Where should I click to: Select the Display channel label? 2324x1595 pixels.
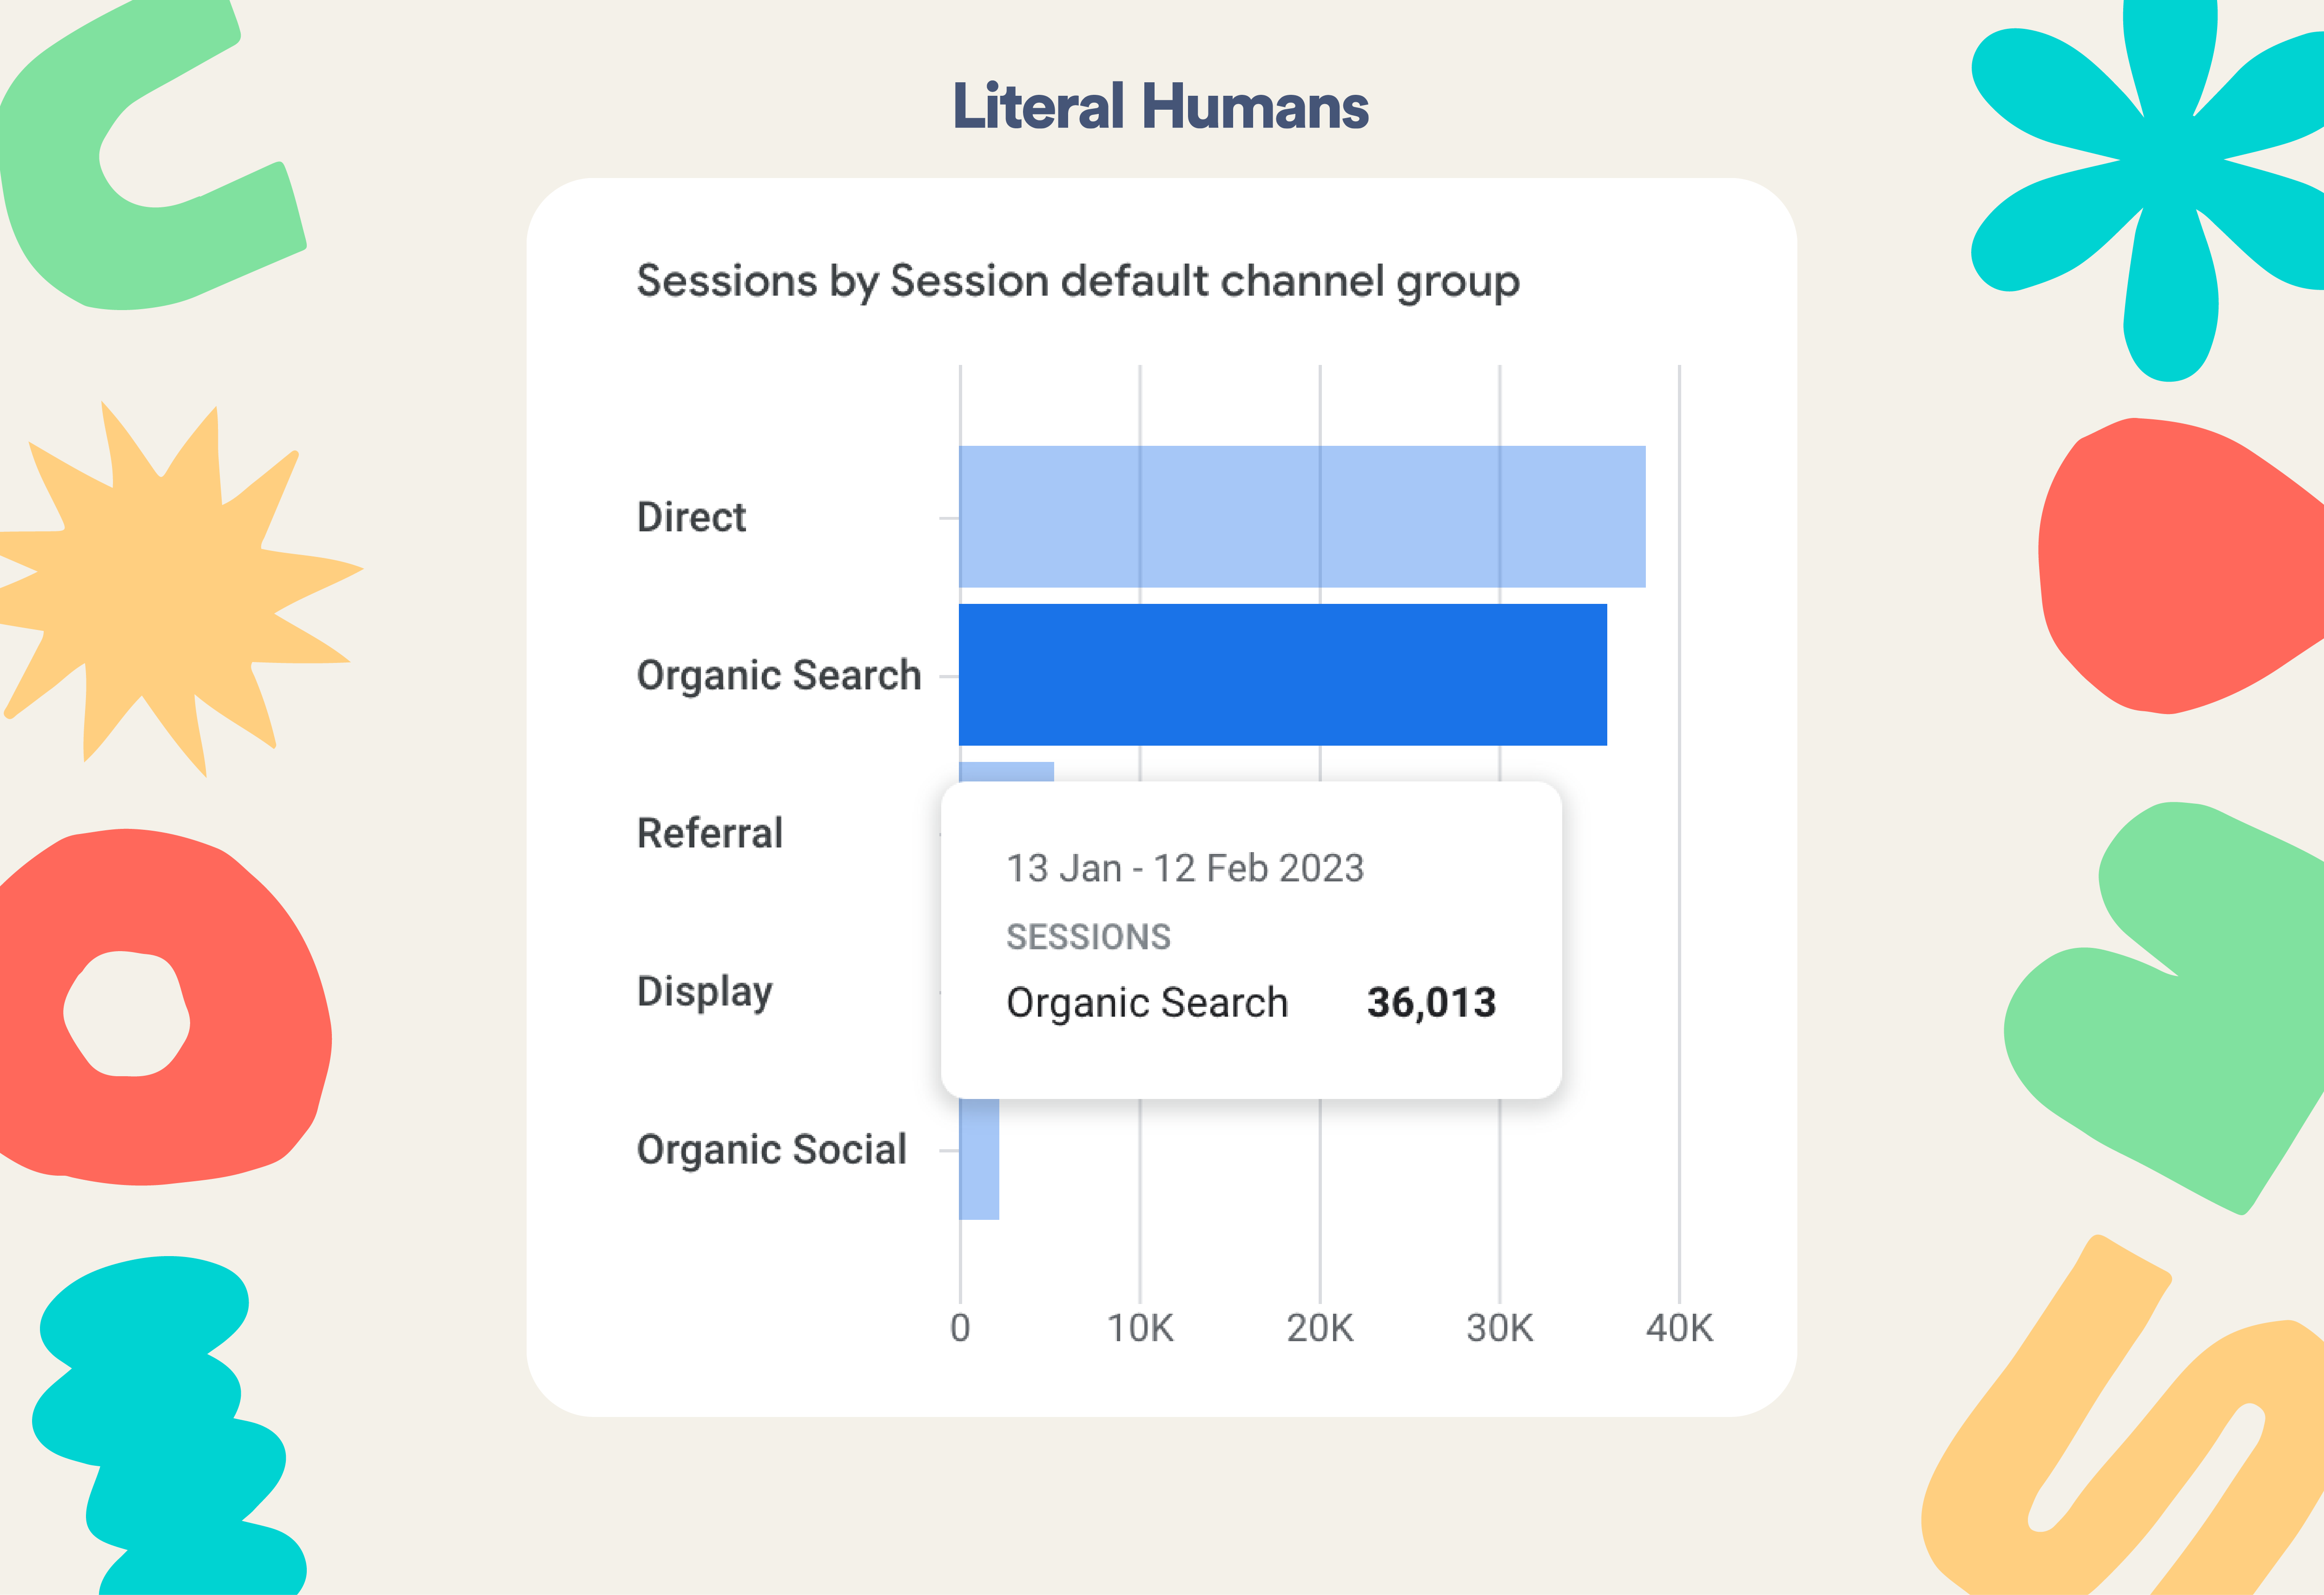pyautogui.click(x=704, y=992)
